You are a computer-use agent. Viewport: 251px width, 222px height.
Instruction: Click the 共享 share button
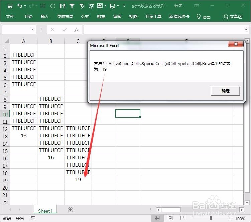click(233, 17)
